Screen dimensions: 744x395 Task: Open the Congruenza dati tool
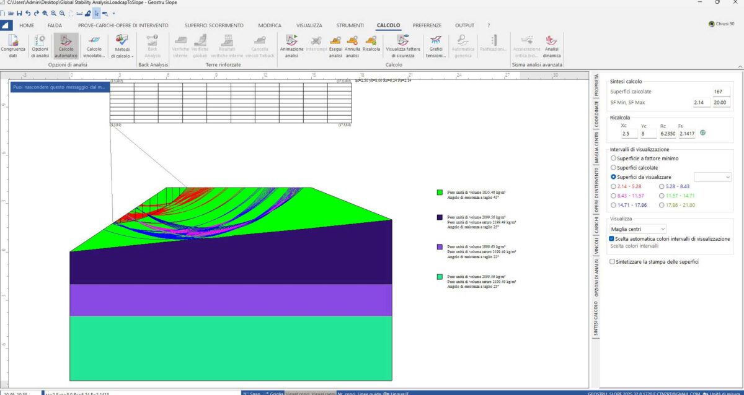pos(12,46)
